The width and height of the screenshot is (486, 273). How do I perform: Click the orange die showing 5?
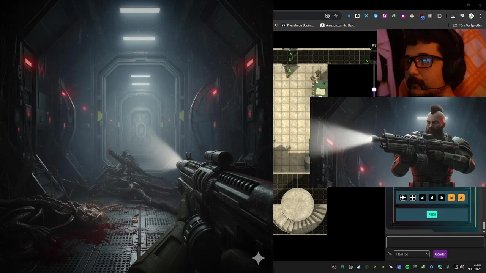451,197
